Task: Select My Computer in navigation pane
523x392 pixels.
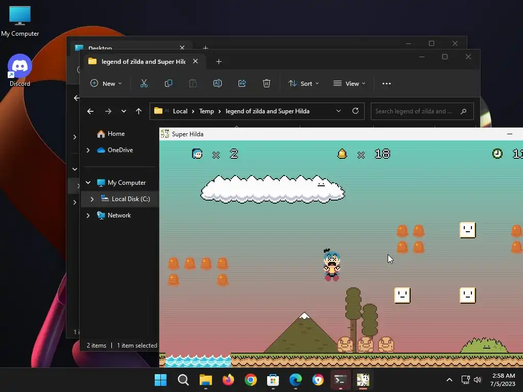Action: pos(127,183)
